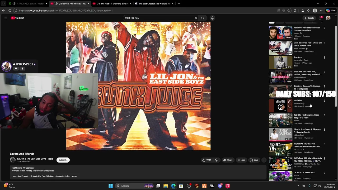Switch to the best ChatBot and Widgets tab

154,3
